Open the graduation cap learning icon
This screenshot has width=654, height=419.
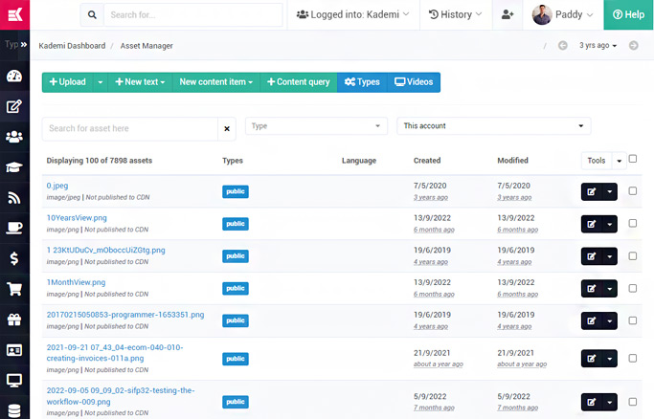coord(14,167)
